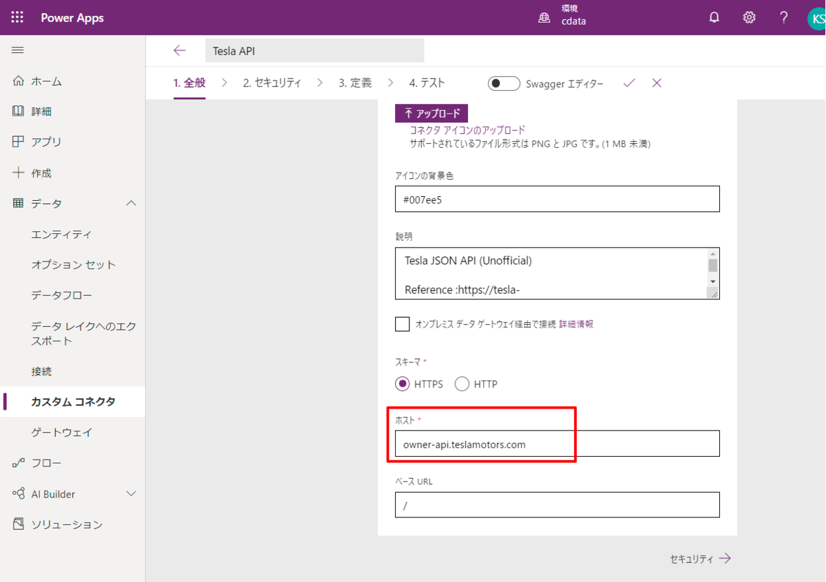Go to next step セキュリティ →
This screenshot has height=582, width=826.
[x=700, y=559]
